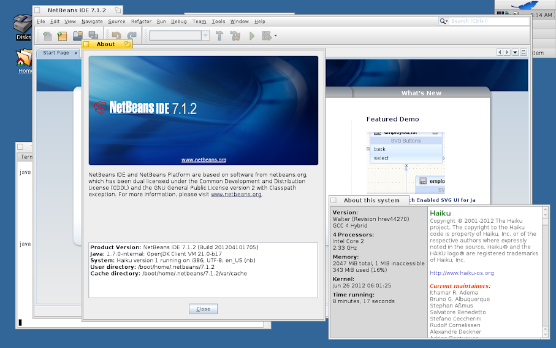The height and width of the screenshot is (348, 556).
Task: Click the New File toolbar icon
Action: [x=47, y=36]
